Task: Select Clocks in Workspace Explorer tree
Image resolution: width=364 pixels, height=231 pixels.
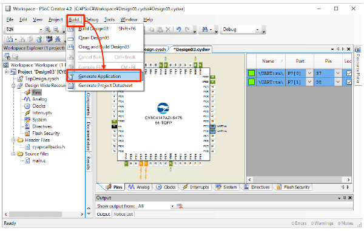Action: [x=39, y=106]
